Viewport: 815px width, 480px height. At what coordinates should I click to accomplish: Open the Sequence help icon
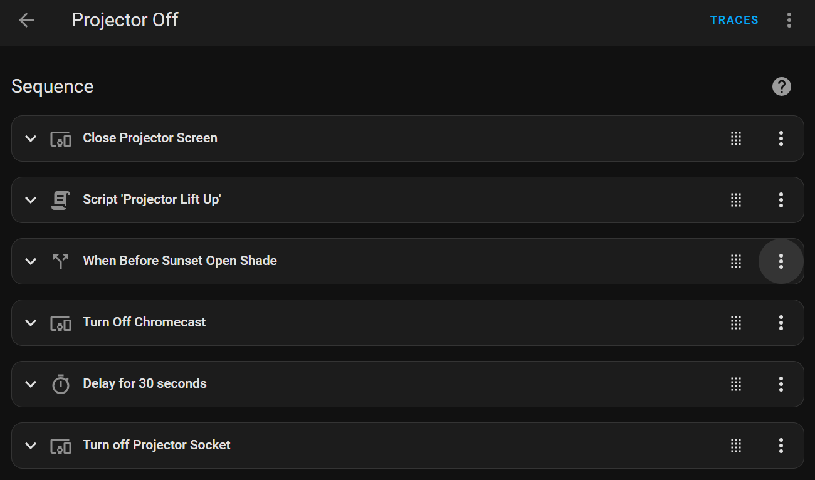(x=781, y=86)
